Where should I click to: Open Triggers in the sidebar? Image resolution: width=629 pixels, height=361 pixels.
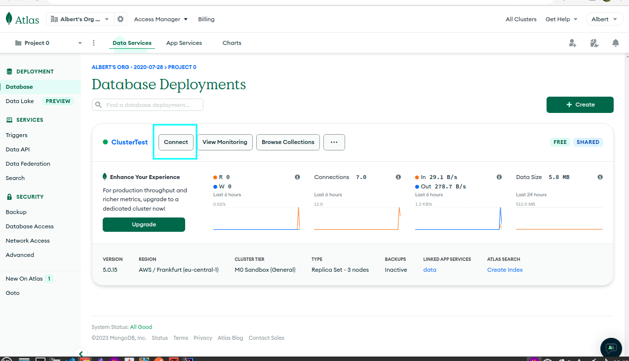(x=17, y=135)
